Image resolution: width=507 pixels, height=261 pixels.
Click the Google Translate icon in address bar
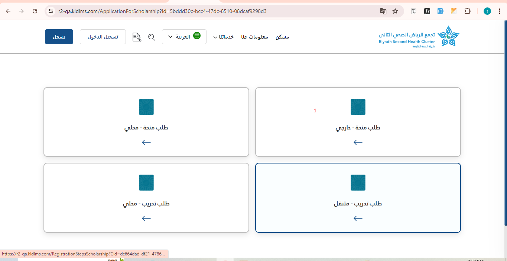point(383,11)
